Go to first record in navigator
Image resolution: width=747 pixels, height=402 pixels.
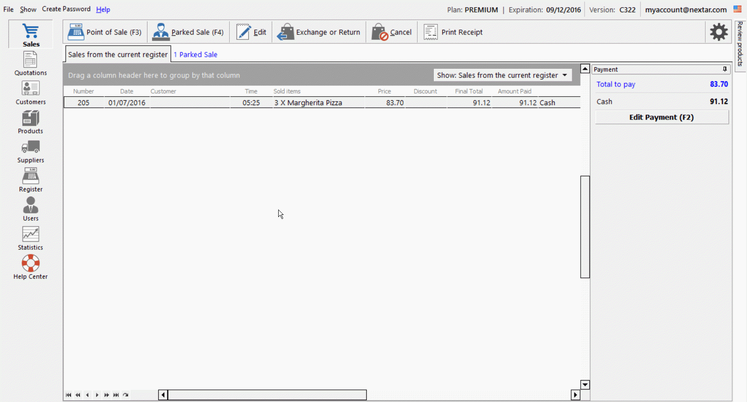tap(68, 395)
